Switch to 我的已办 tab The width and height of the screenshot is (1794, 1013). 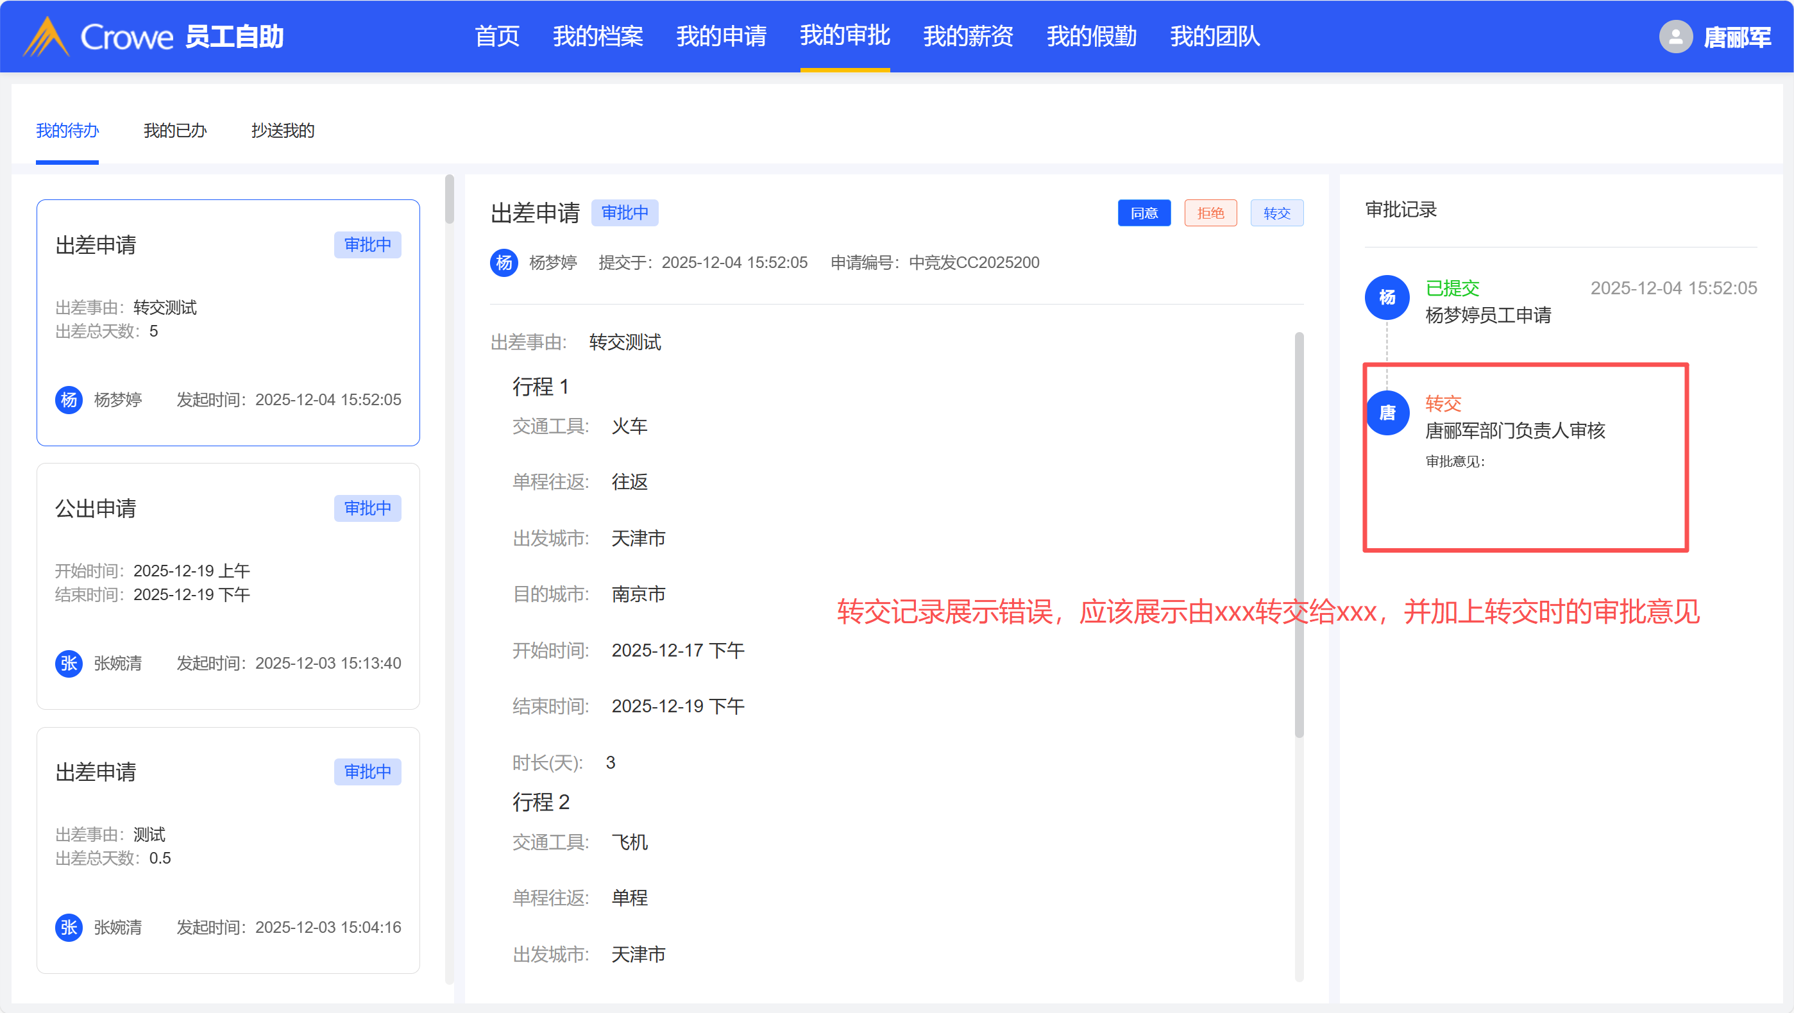175,130
